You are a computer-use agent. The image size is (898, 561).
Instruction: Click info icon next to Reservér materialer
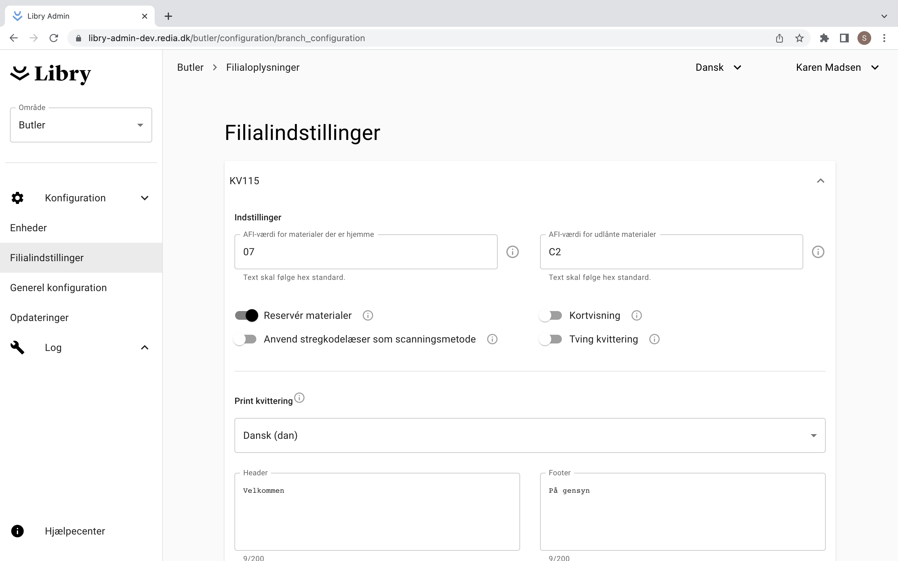(368, 315)
